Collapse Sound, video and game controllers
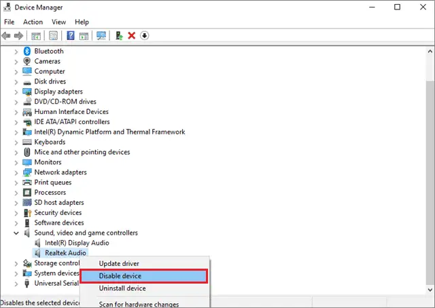Screen dimensions: 435x308 16,233
